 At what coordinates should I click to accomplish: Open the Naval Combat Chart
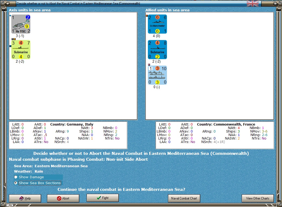tap(184, 198)
